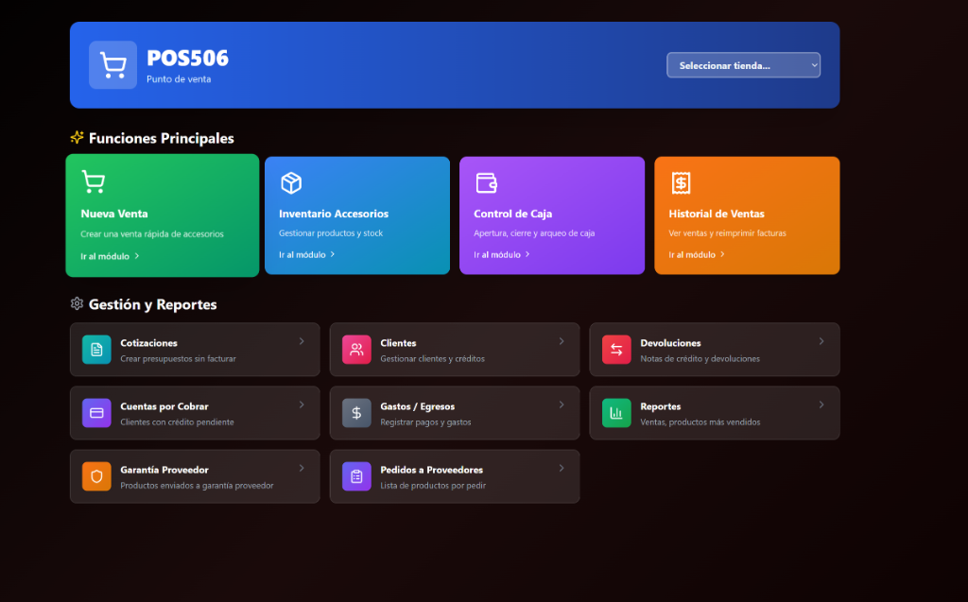Click the Historial de Ventas receipt icon
This screenshot has width=968, height=602.
coord(681,182)
